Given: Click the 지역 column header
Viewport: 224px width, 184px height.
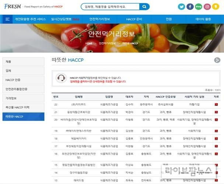Looking at the screenshot, I should coord(146,97).
